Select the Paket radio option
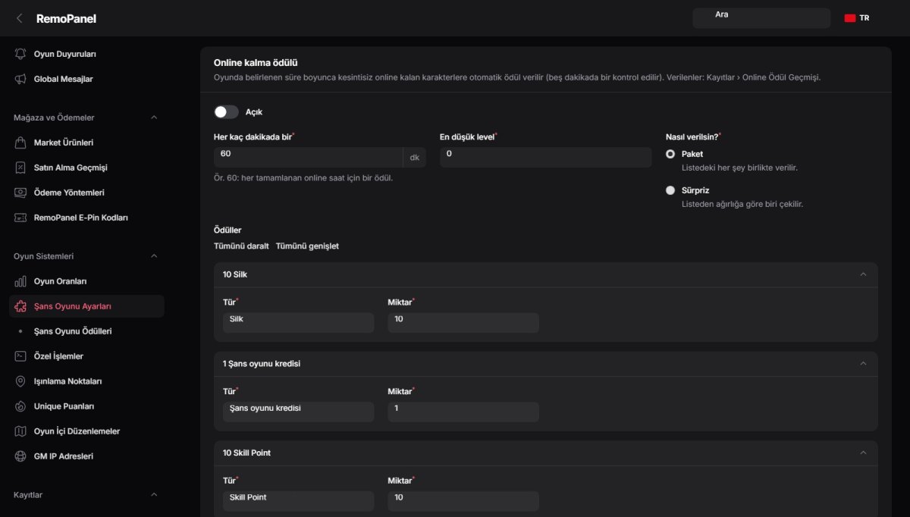This screenshot has width=910, height=517. [x=670, y=154]
